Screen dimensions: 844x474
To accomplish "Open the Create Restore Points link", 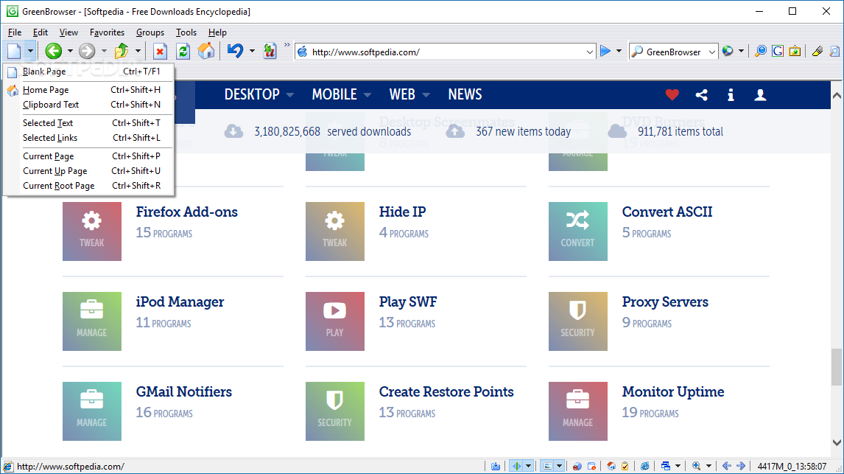I will (x=446, y=391).
